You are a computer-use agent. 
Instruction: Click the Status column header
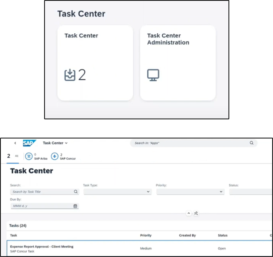point(223,235)
